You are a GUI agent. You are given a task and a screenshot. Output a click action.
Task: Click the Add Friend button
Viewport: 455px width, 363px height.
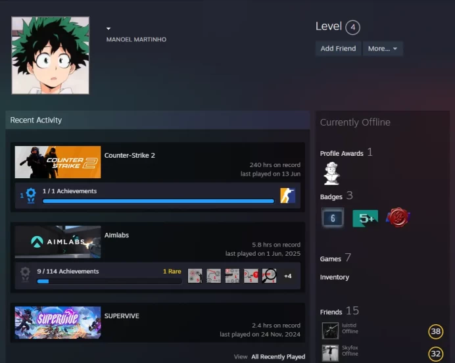(338, 49)
